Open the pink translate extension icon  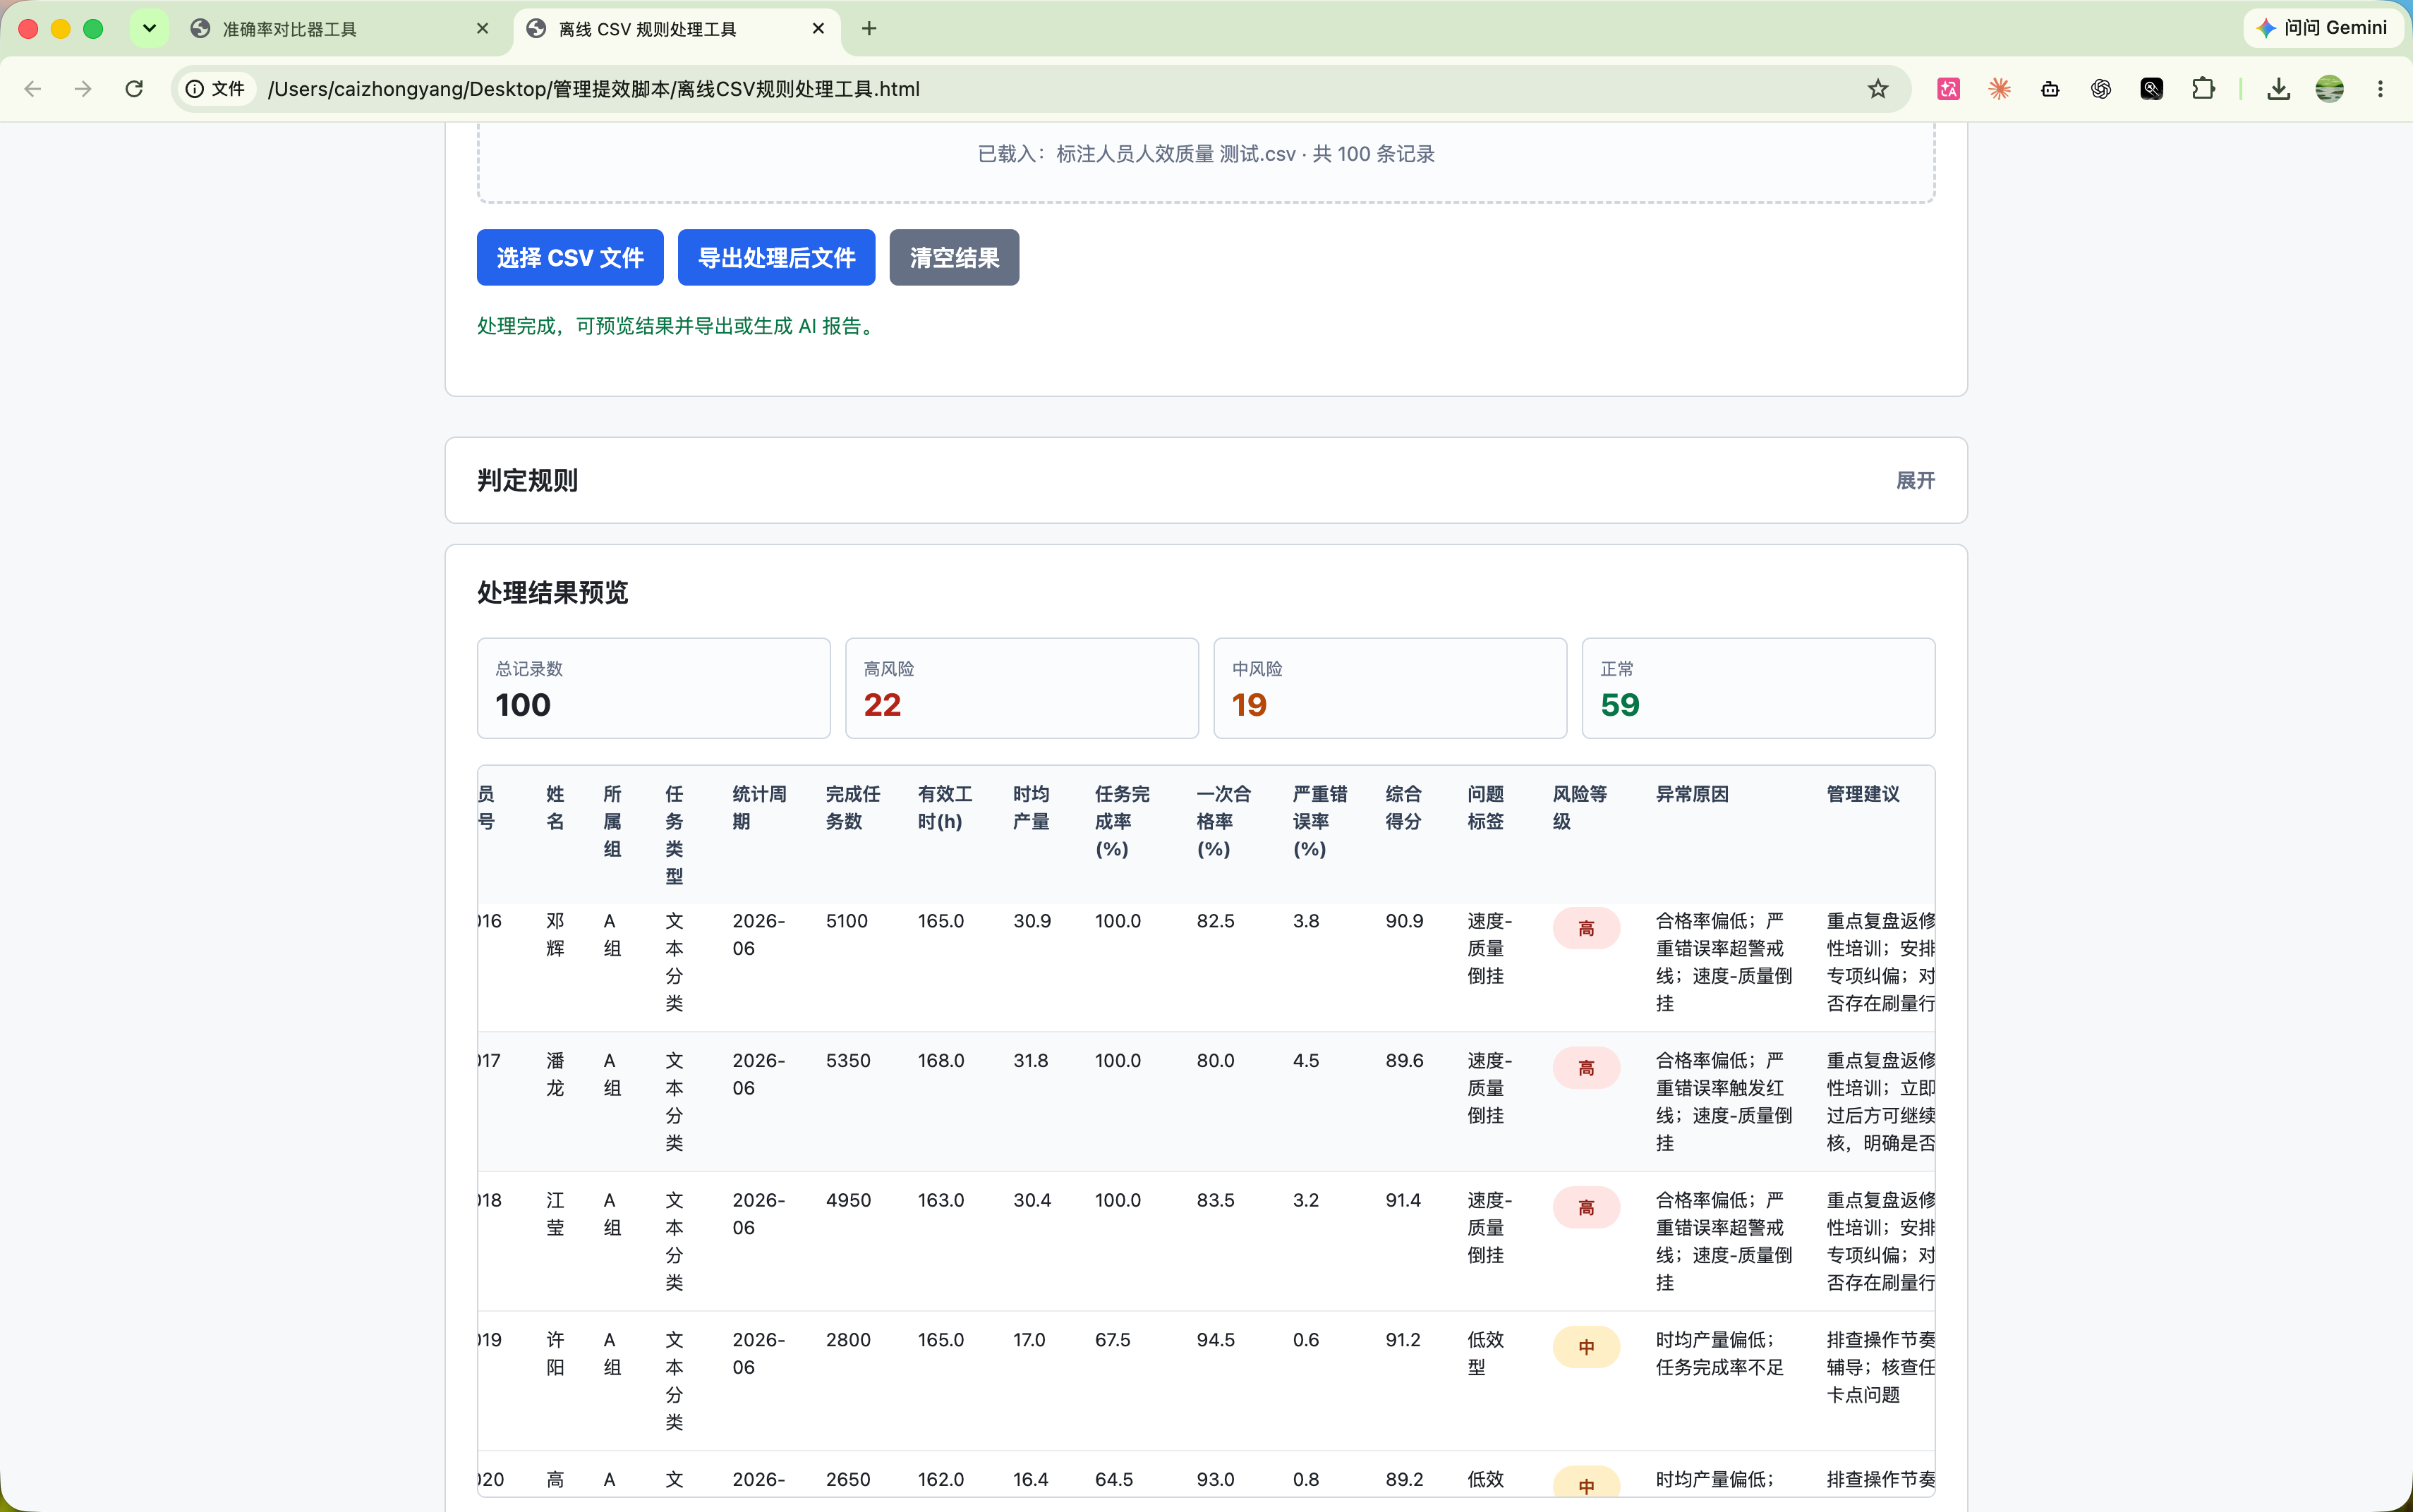pyautogui.click(x=1948, y=89)
